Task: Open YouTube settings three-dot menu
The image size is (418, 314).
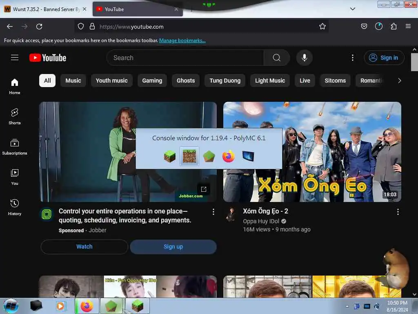Action: pyautogui.click(x=352, y=58)
